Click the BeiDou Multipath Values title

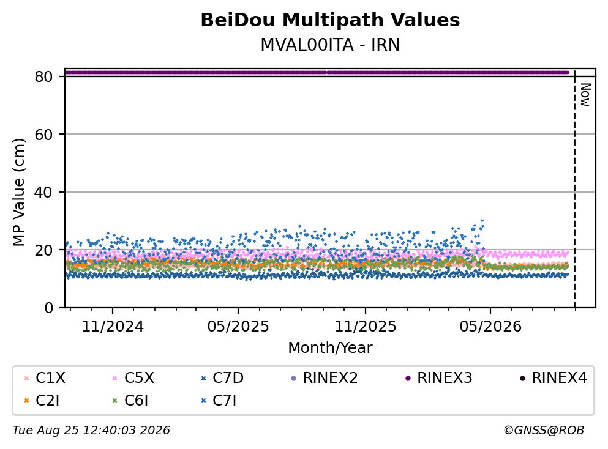click(x=330, y=20)
